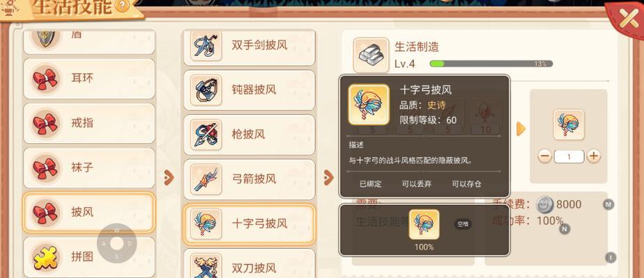This screenshot has height=278, width=644.
Task: Select the 弓箭披风 recipe
Action: click(x=250, y=179)
